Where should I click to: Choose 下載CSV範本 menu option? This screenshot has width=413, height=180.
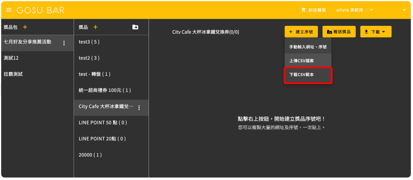tap(308, 75)
